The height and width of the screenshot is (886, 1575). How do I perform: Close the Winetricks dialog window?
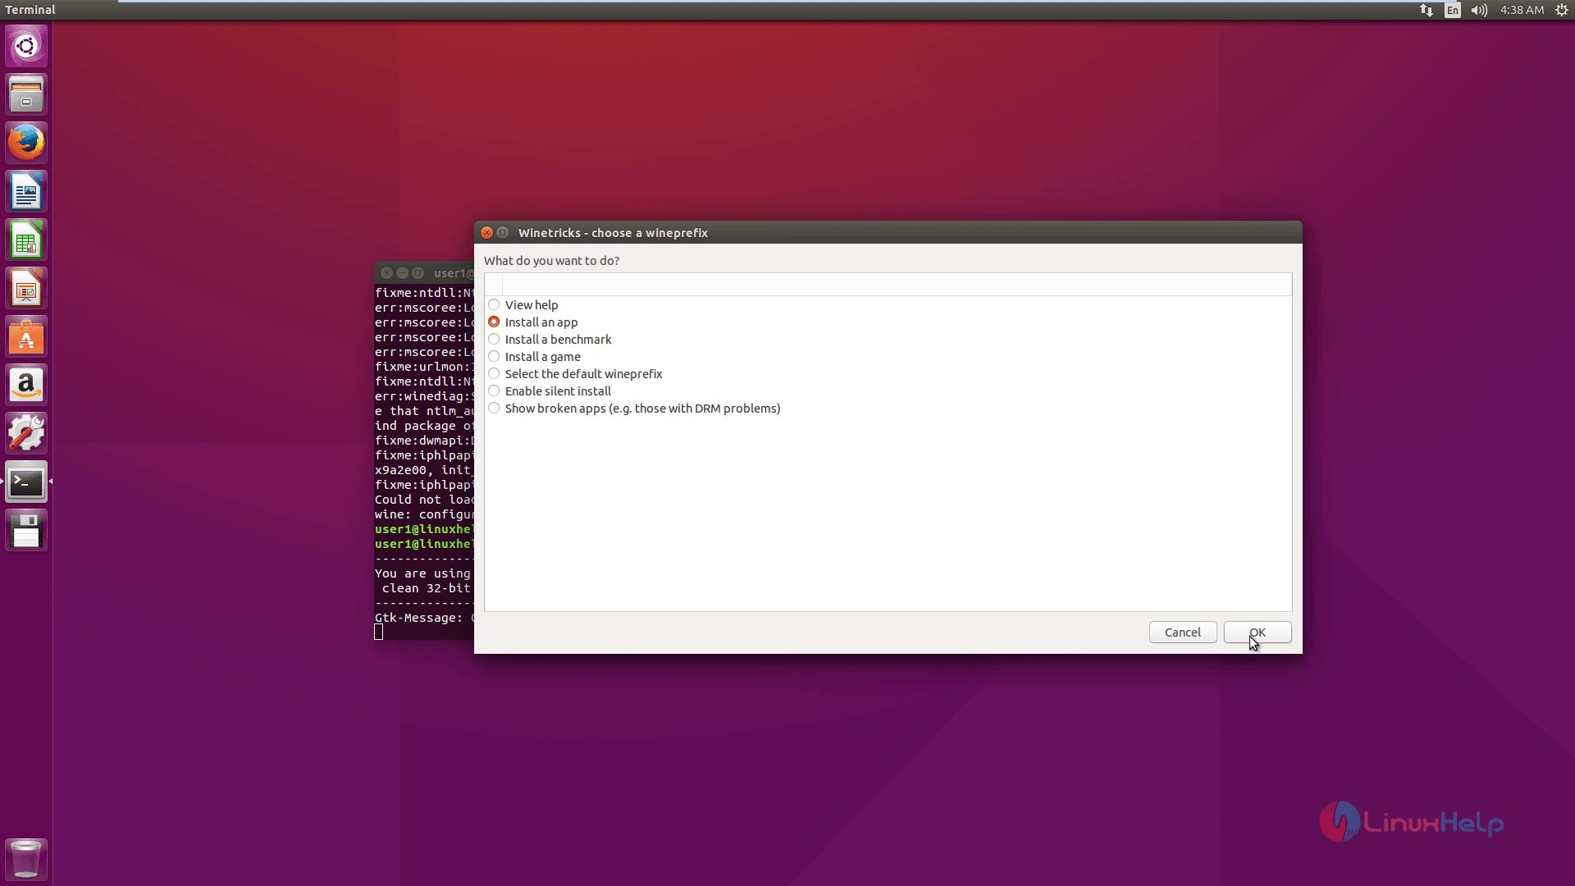[486, 233]
